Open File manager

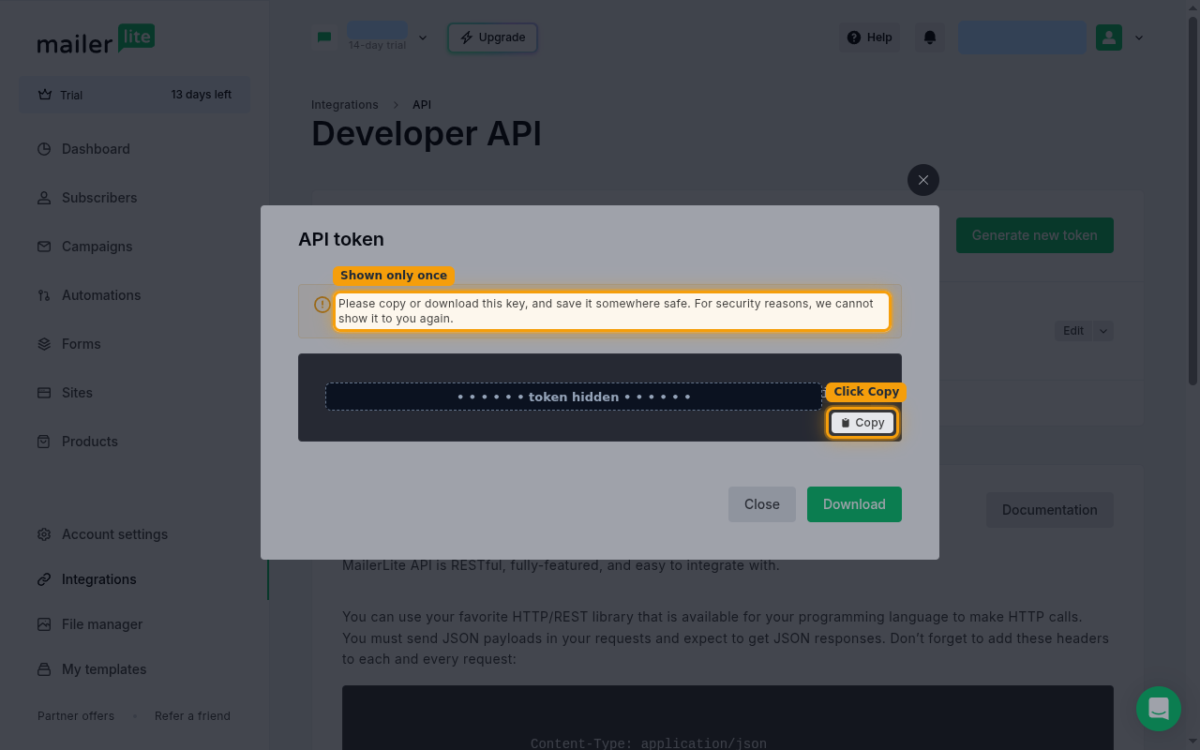click(102, 624)
